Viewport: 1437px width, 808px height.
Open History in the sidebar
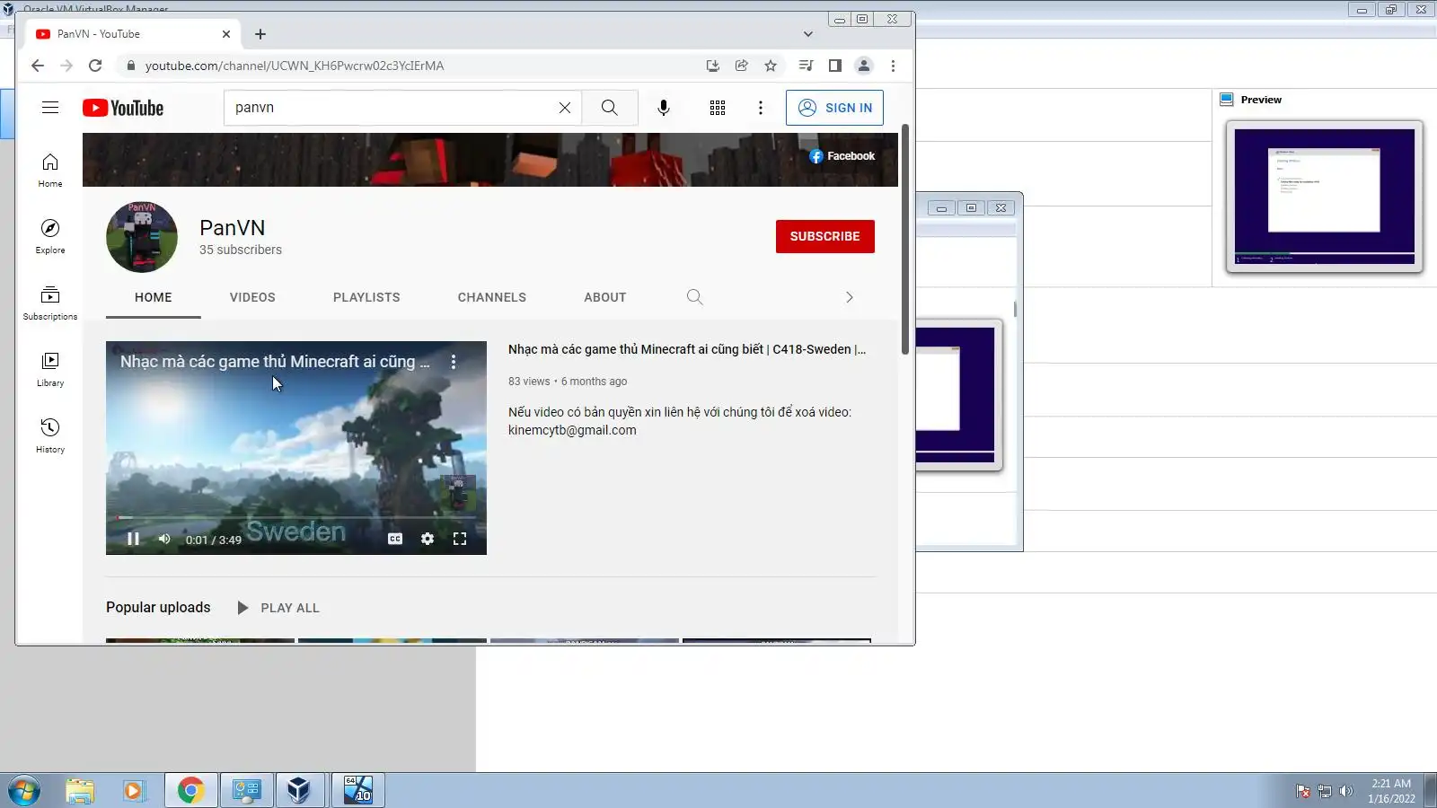(50, 435)
